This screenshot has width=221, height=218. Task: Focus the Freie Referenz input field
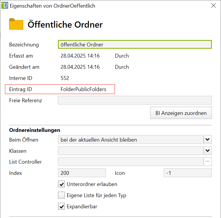click(135, 100)
